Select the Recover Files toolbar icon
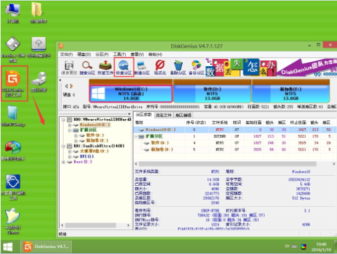 click(x=105, y=68)
